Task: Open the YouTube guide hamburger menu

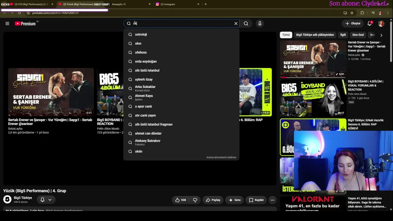Action: coord(7,23)
